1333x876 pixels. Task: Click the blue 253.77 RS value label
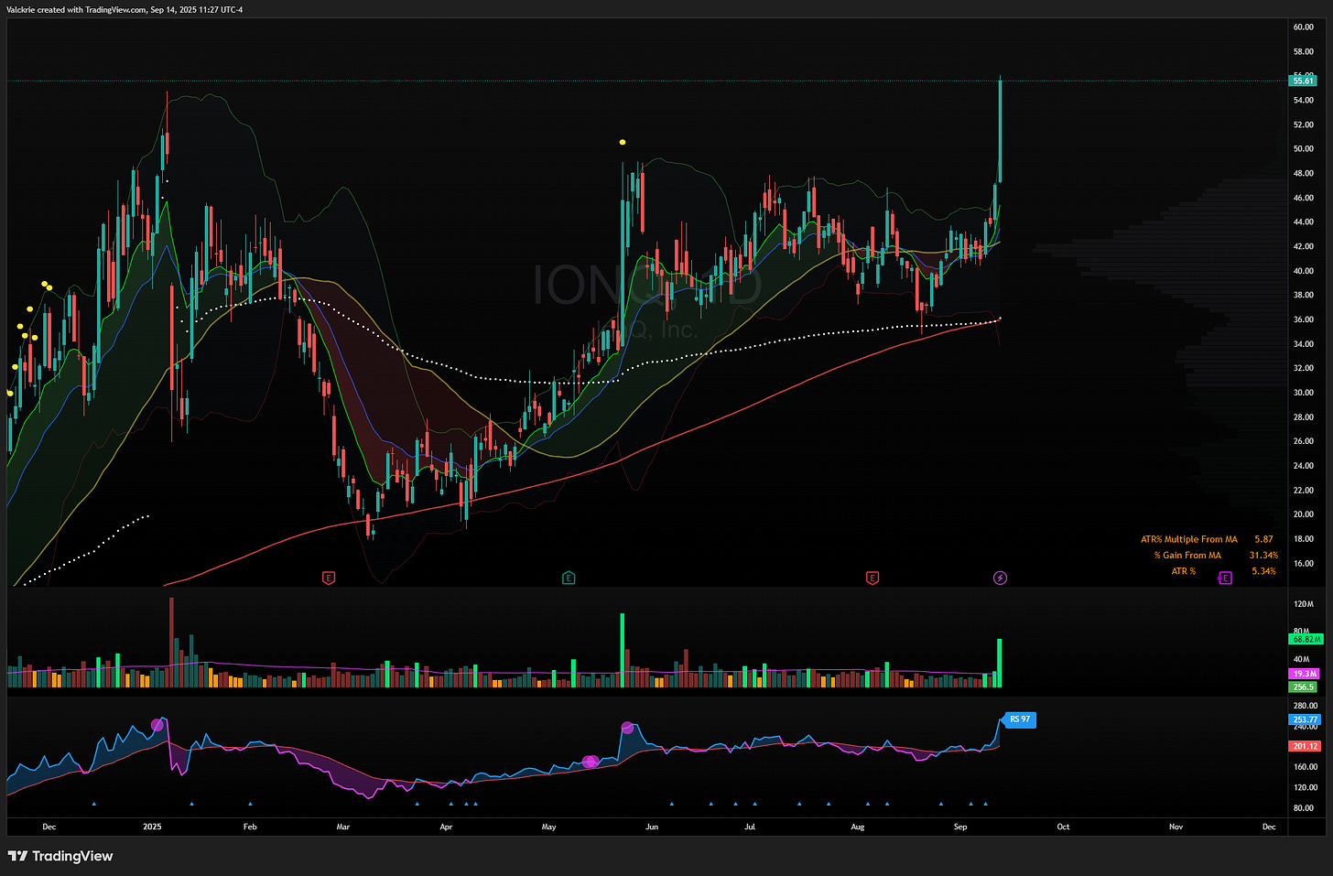[1305, 719]
